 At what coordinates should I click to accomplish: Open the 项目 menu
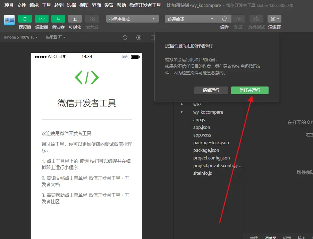[9, 5]
